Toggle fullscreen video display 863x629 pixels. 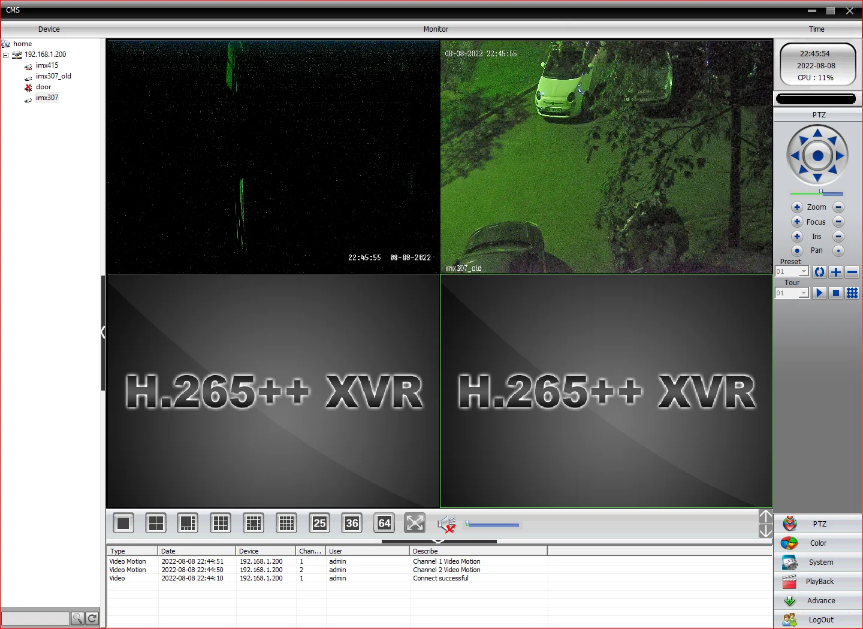415,524
